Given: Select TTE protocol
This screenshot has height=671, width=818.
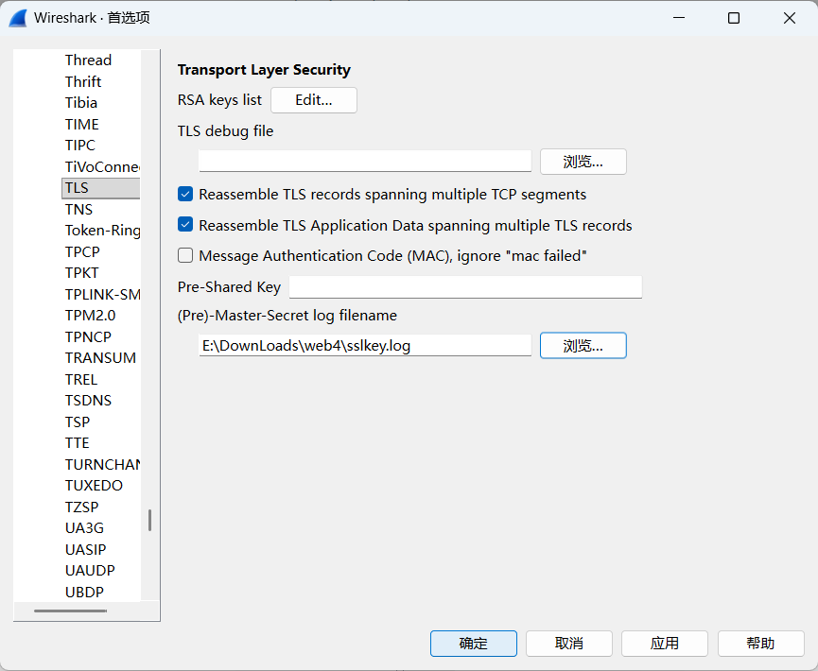Looking at the screenshot, I should click(77, 443).
